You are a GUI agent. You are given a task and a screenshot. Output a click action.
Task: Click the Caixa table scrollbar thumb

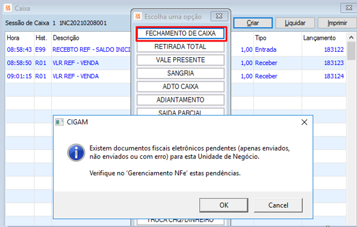click(x=352, y=51)
